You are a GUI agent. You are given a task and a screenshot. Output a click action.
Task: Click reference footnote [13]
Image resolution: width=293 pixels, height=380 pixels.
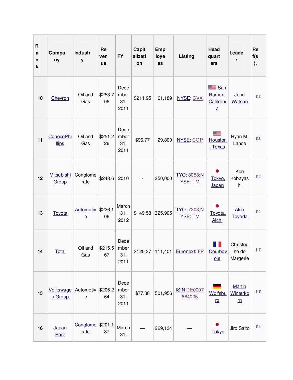(258, 97)
